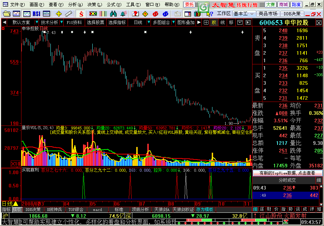Open the 帮助(H) menu

[x=172, y=5]
